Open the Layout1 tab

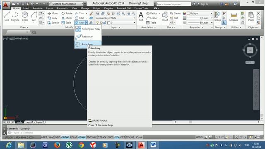(x=29, y=122)
